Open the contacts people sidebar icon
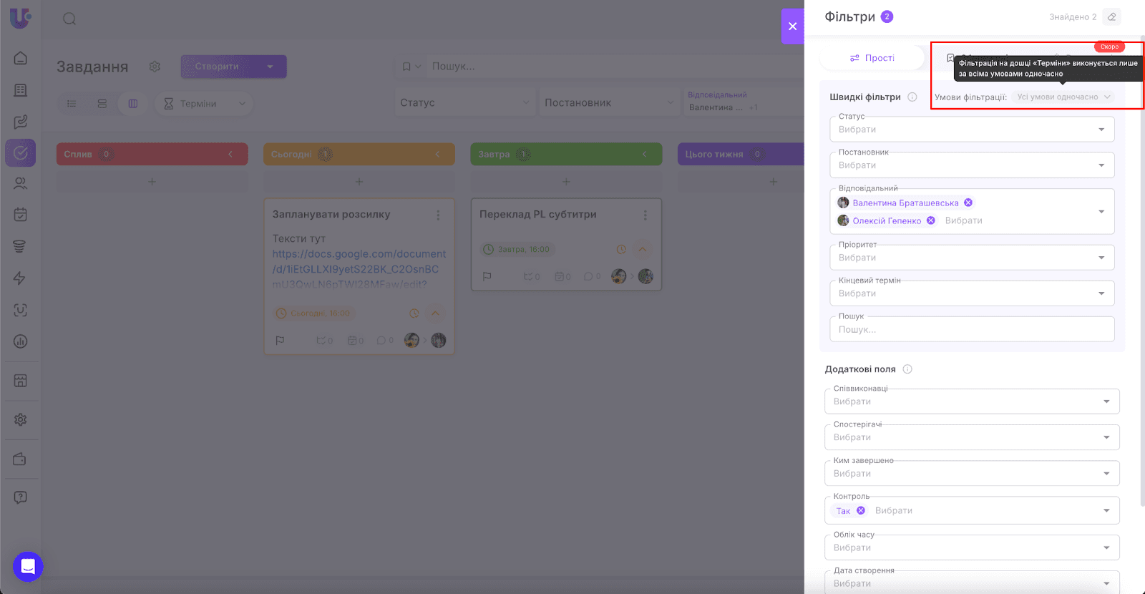 point(21,183)
